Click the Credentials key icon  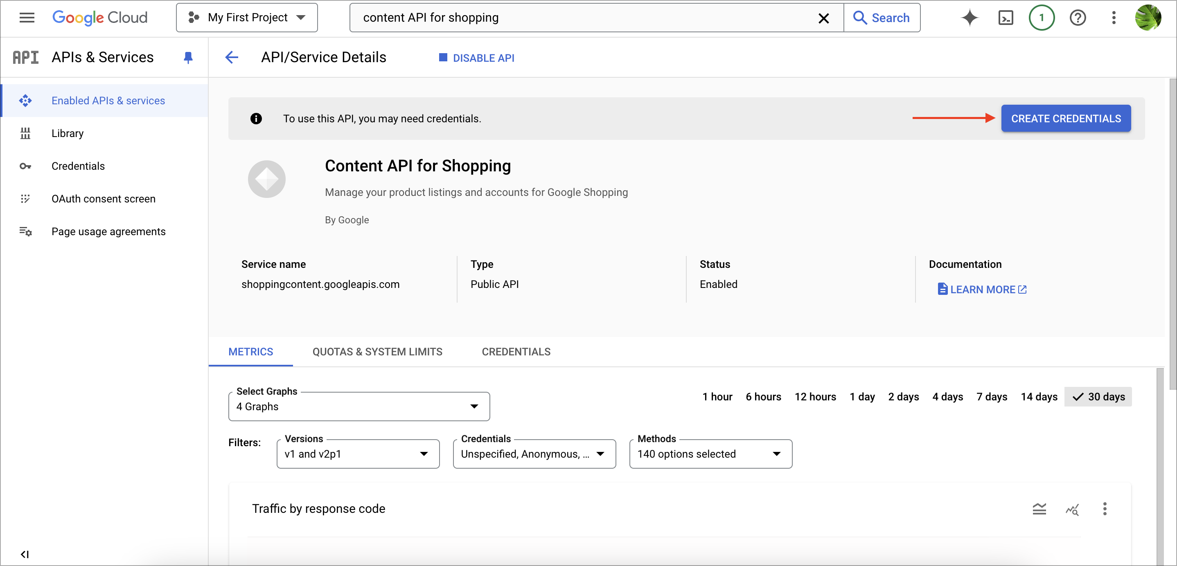pyautogui.click(x=26, y=166)
